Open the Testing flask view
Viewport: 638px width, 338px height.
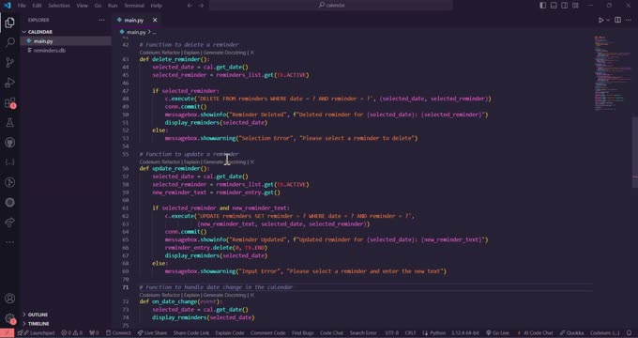(x=9, y=123)
